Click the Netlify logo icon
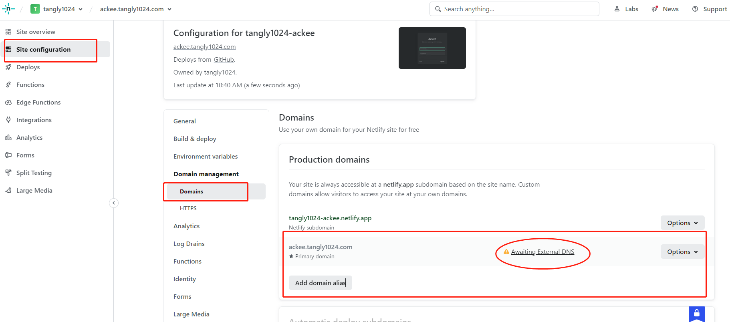 8,9
